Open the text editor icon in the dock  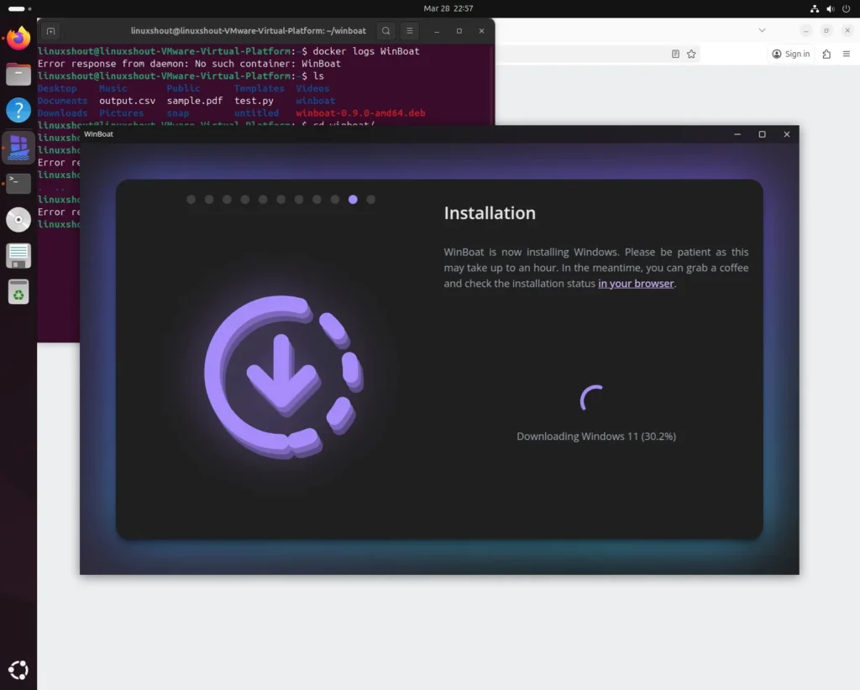[x=18, y=256]
